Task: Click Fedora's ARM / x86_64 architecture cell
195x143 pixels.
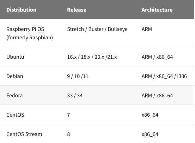Action: (157, 96)
